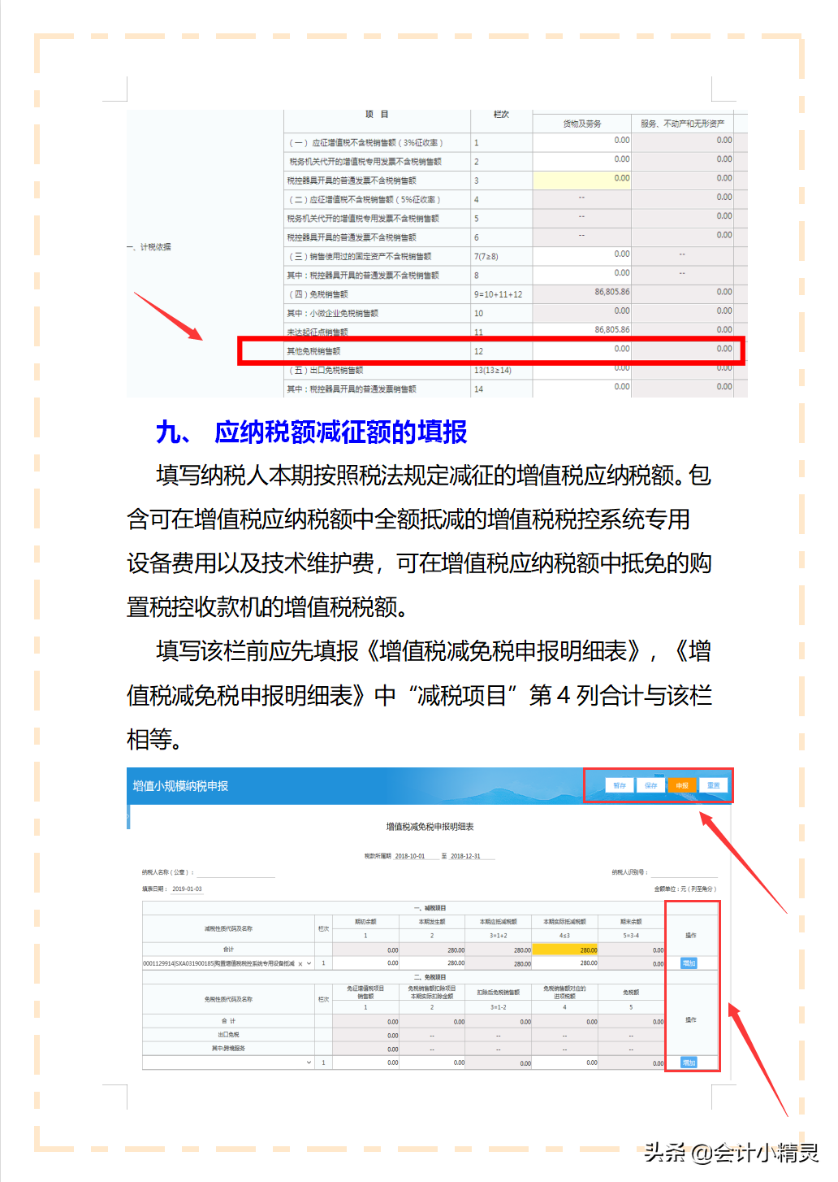Click the orange 申报 submit button
Screen dimensions: 838x1182
682,785
